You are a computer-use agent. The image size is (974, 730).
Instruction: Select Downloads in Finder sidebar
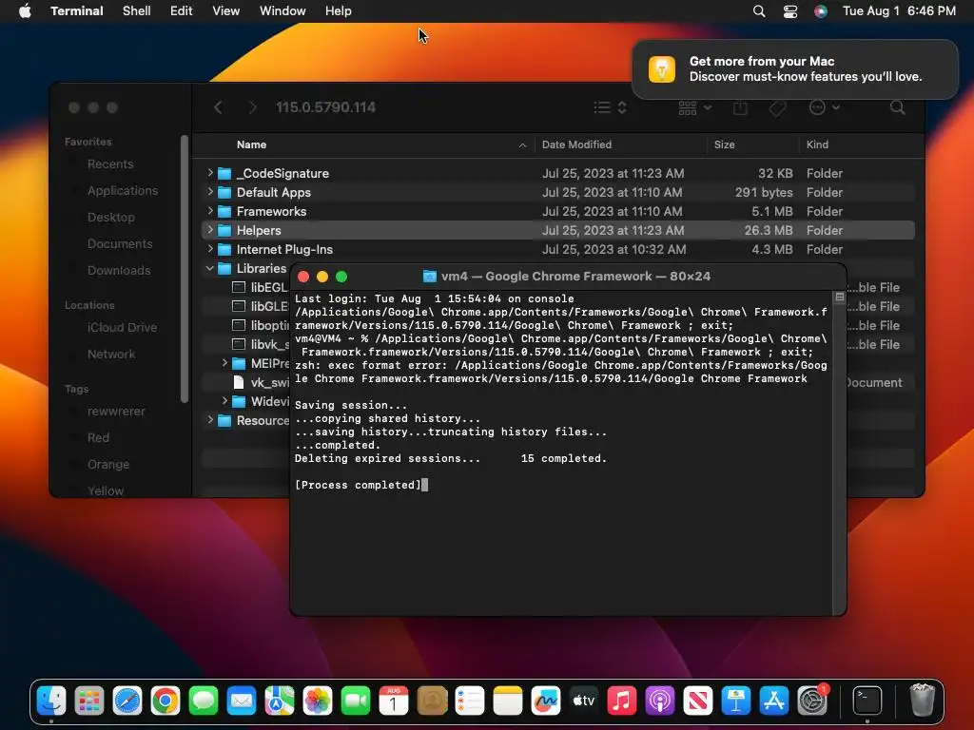point(119,271)
